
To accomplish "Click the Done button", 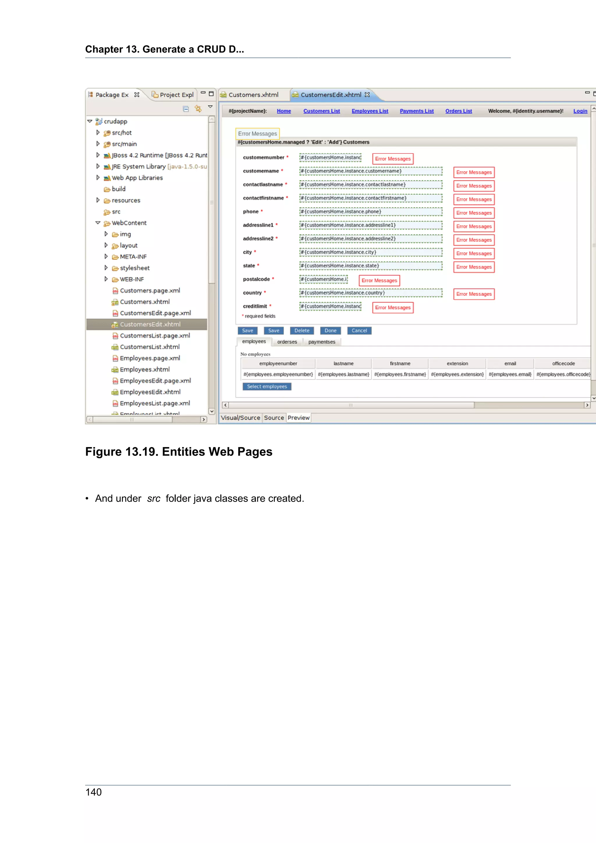I will point(330,331).
